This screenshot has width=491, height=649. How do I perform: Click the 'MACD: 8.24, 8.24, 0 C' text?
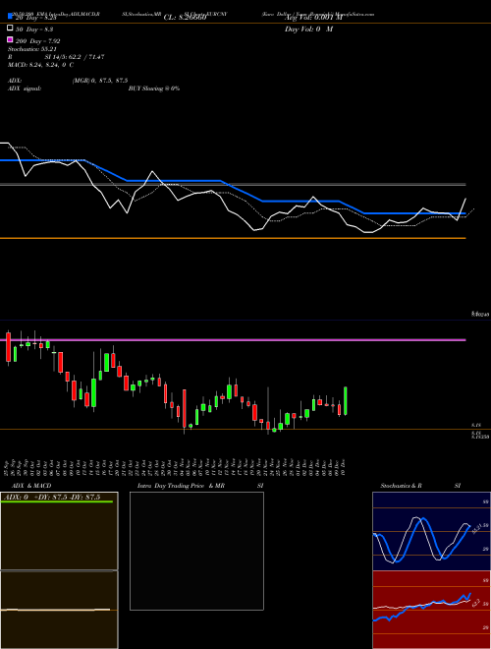tap(40, 65)
